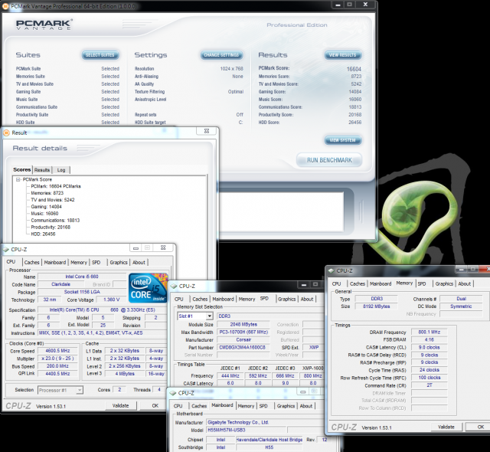Open the Results tab in Result details
The image size is (490, 452).
[42, 170]
